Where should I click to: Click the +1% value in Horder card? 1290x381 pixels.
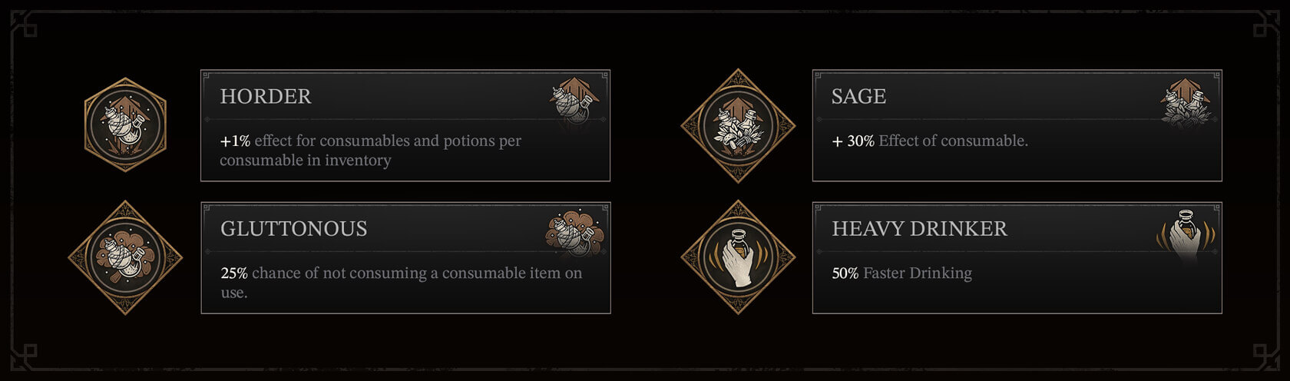(x=235, y=141)
